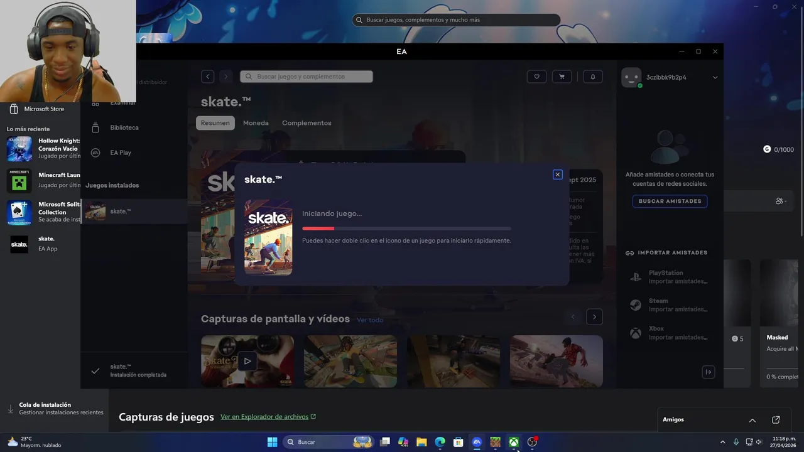
Task: Click the Xbox logo in friends panel
Action: (x=636, y=333)
